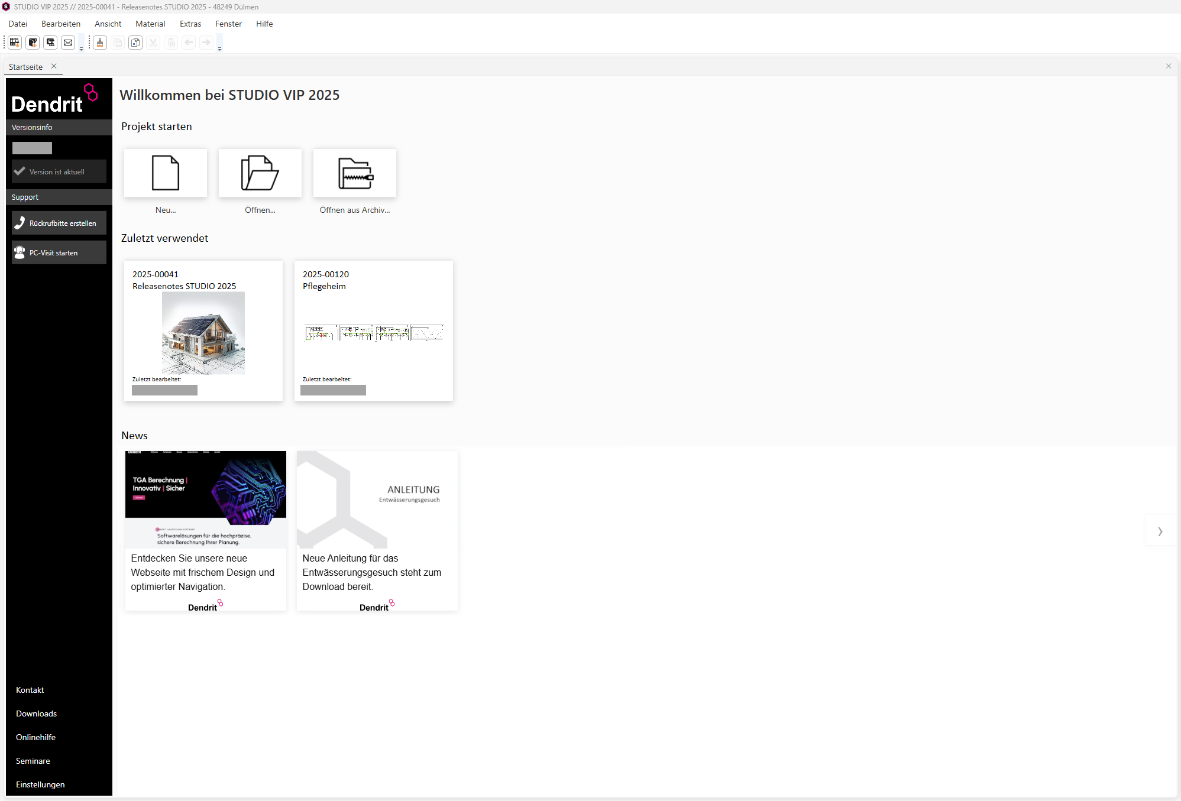
Task: Click the duplicate documents icon in toolbar
Action: (135, 43)
